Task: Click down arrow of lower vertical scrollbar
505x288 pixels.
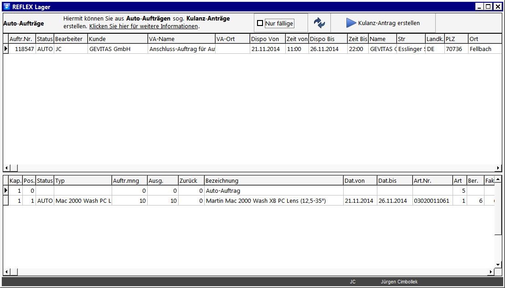Action: click(x=498, y=265)
